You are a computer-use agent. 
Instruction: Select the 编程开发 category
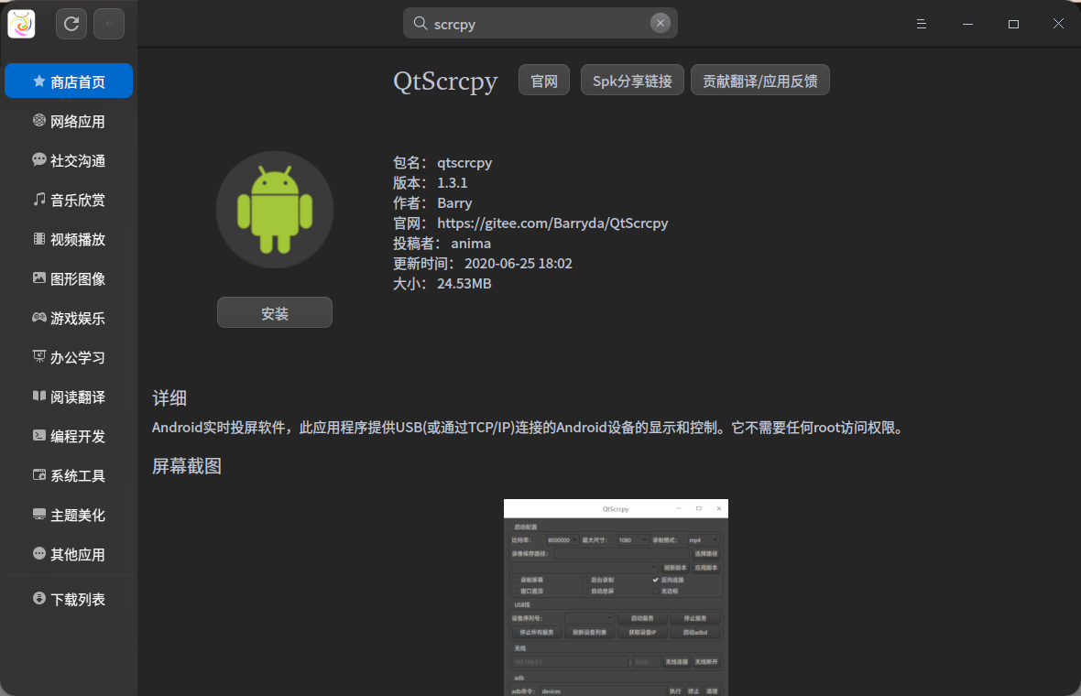(69, 436)
